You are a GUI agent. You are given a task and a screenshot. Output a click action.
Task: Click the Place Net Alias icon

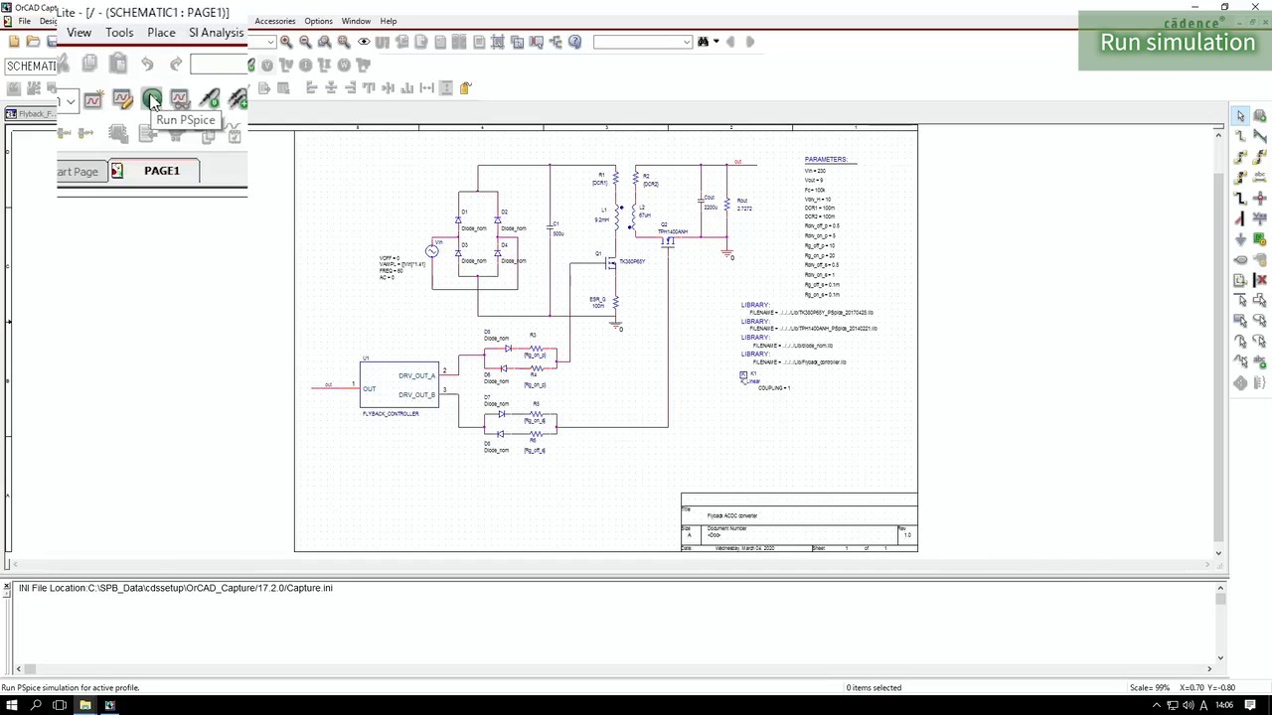click(1262, 175)
